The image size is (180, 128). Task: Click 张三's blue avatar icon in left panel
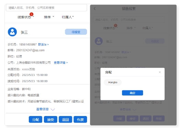point(12,32)
